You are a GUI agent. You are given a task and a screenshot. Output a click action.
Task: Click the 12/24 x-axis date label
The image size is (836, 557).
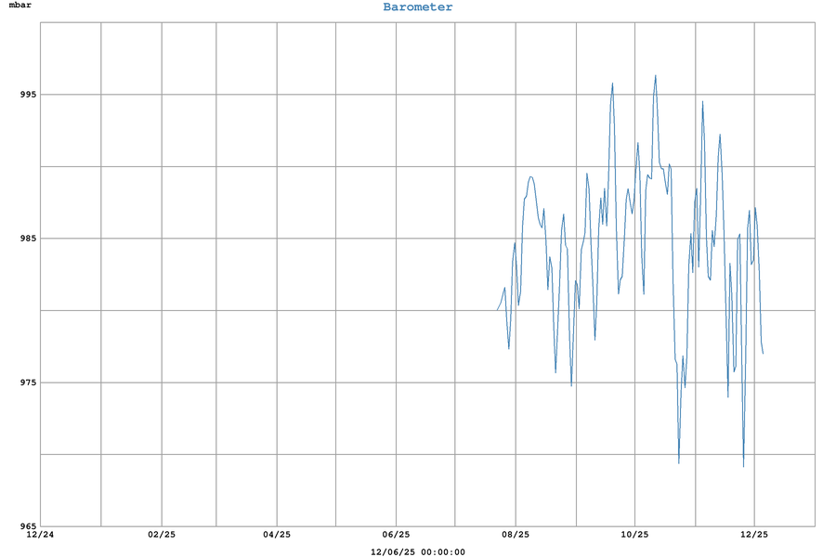pyautogui.click(x=40, y=535)
